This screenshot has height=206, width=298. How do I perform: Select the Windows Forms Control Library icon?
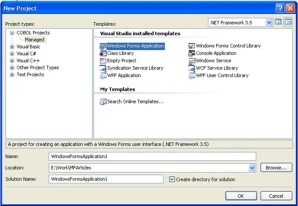[192, 46]
